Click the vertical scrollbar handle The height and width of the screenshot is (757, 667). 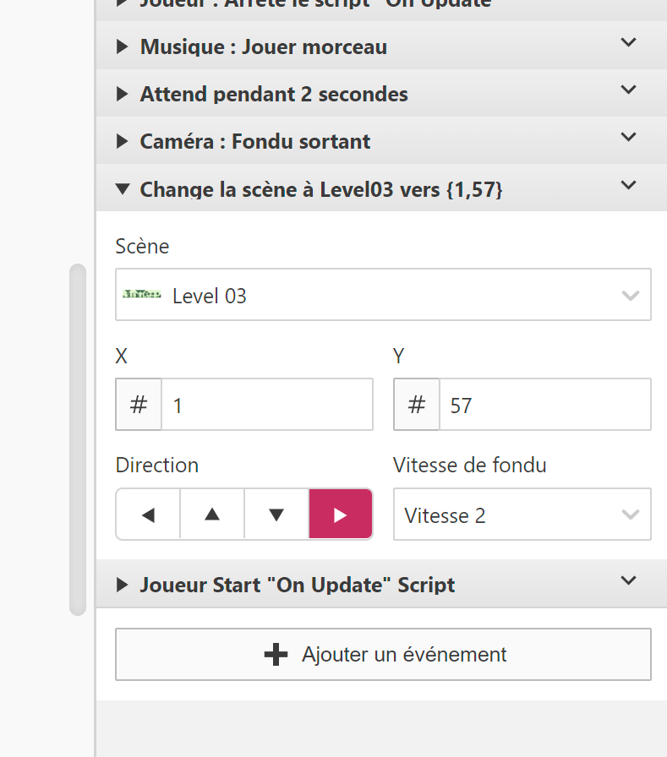78,439
